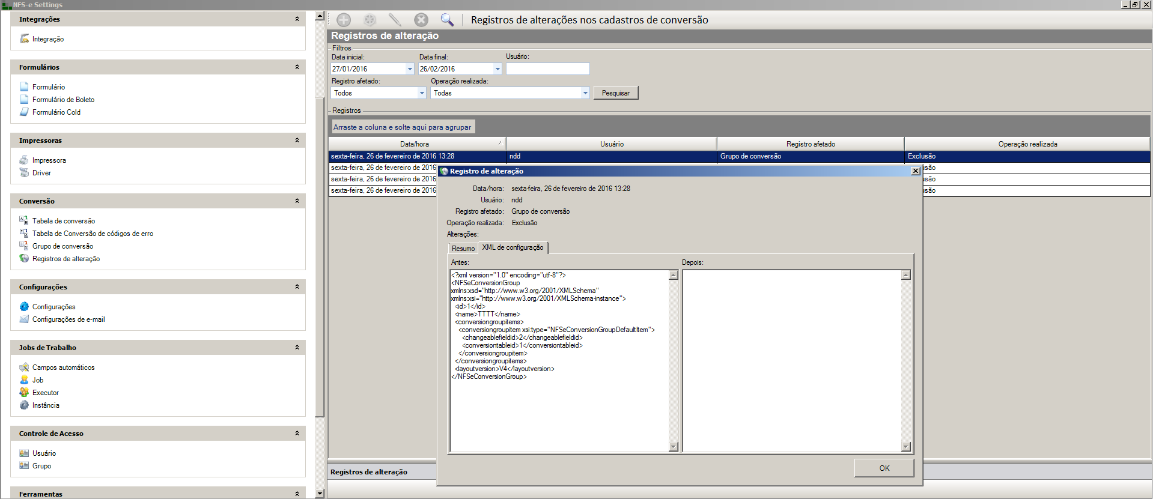The width and height of the screenshot is (1153, 499).
Task: Click the pencil edit toolbar icon
Action: (x=395, y=20)
